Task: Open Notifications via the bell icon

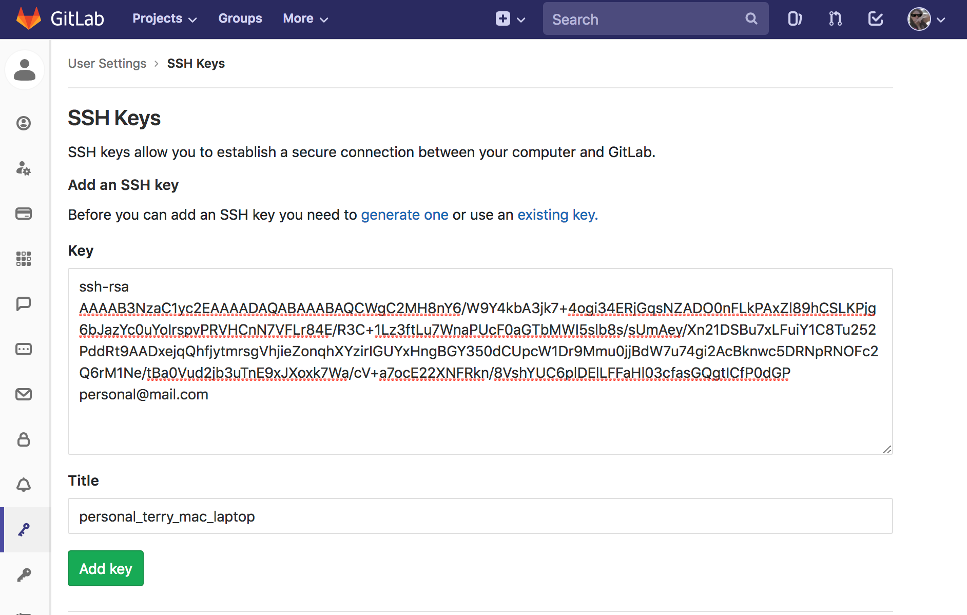Action: click(24, 485)
